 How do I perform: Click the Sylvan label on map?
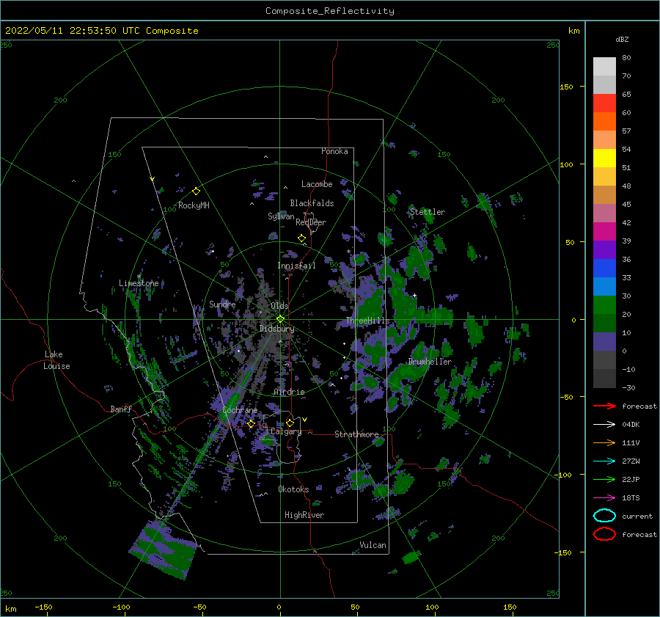pyautogui.click(x=281, y=216)
